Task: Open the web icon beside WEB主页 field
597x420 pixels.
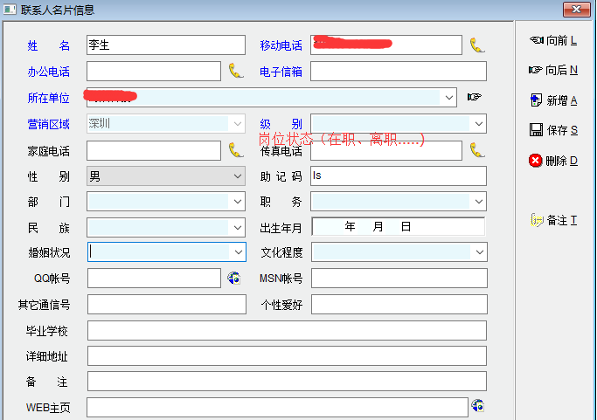Action: 477,406
